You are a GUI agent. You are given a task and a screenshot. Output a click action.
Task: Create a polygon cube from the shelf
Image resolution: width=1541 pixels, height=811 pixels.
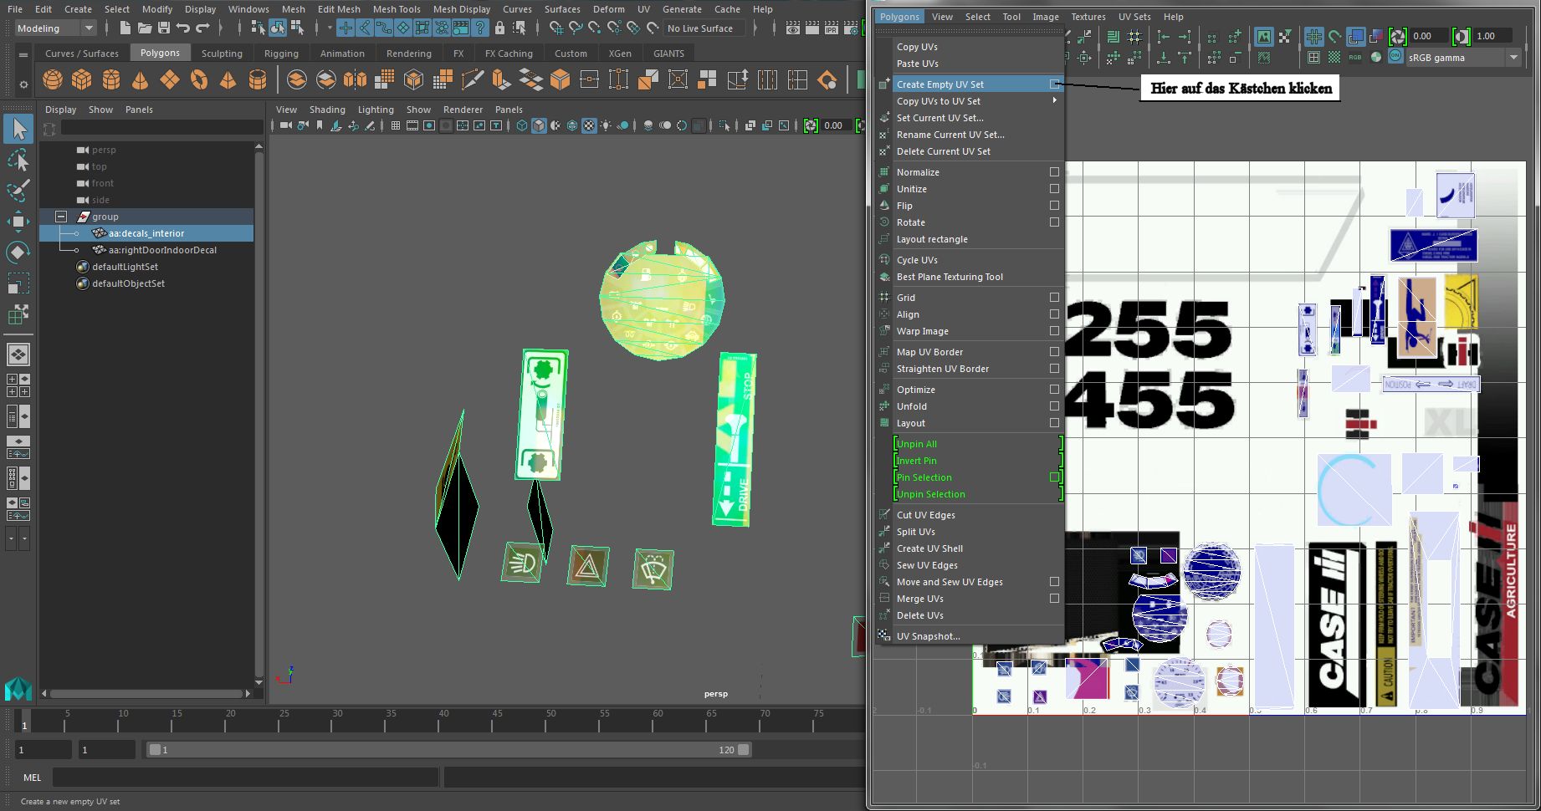point(82,79)
